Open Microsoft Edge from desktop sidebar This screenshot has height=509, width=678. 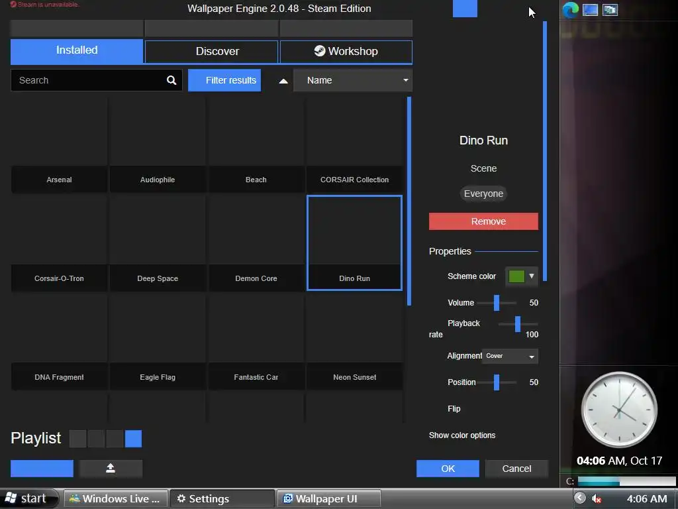click(570, 9)
